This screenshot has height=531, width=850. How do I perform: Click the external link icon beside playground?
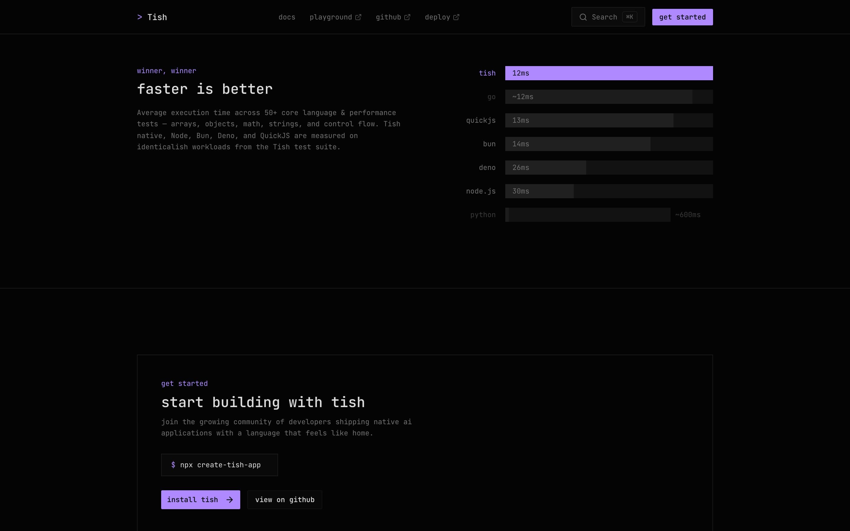click(358, 17)
